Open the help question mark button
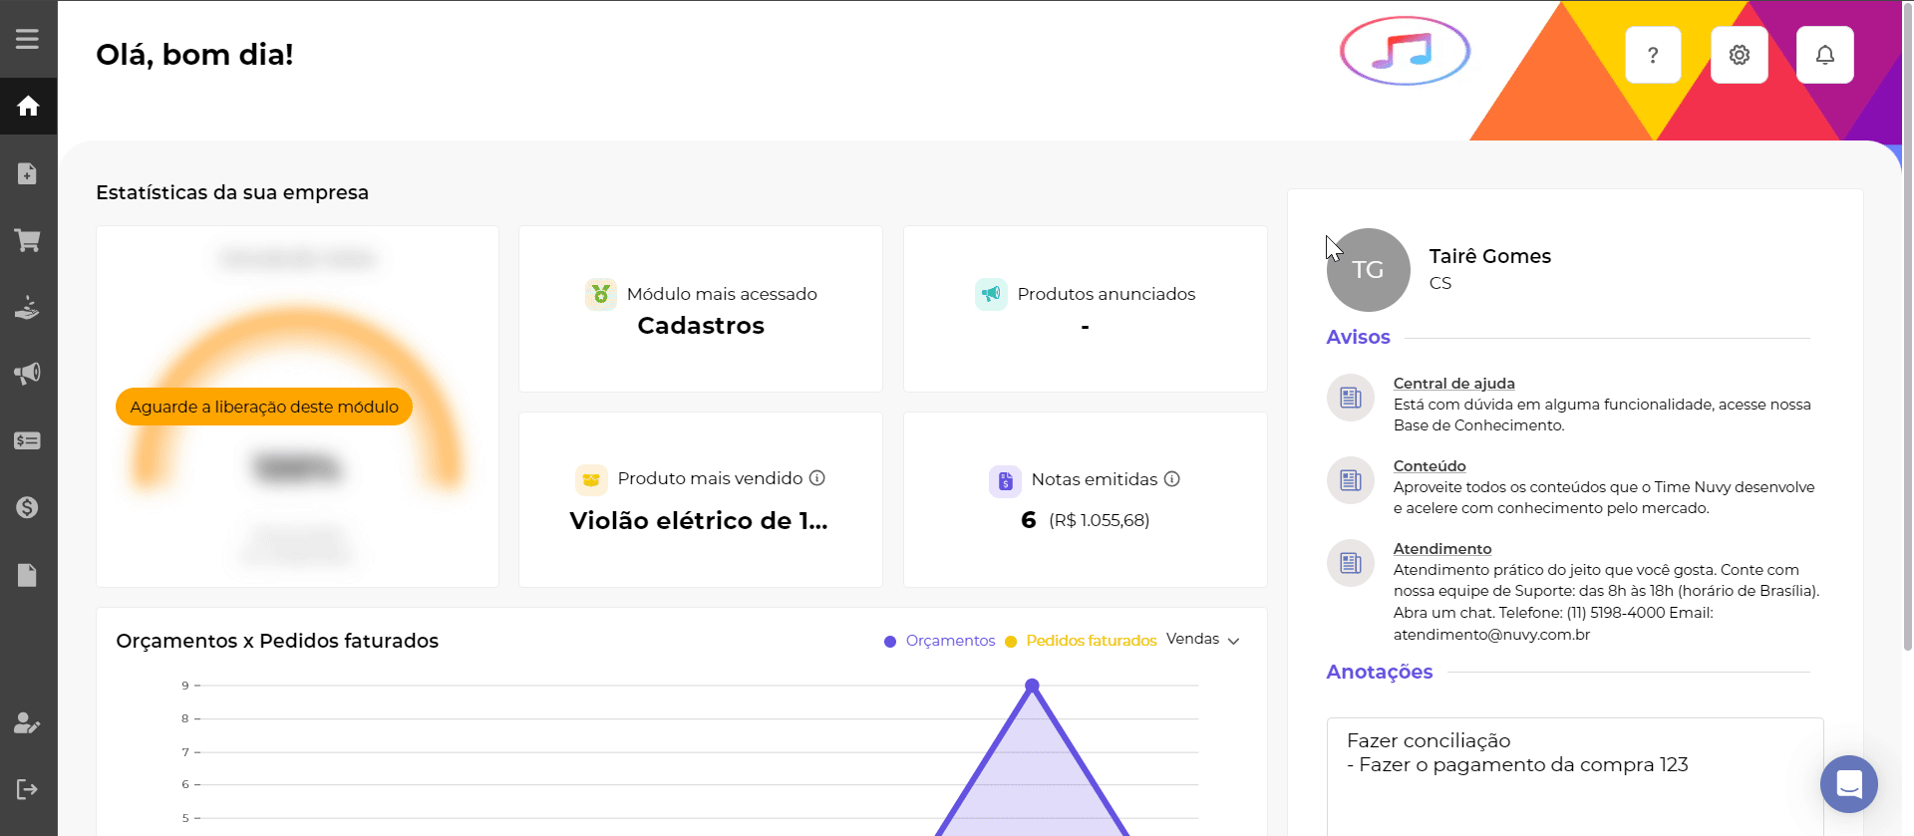Image resolution: width=1914 pixels, height=836 pixels. click(1653, 55)
